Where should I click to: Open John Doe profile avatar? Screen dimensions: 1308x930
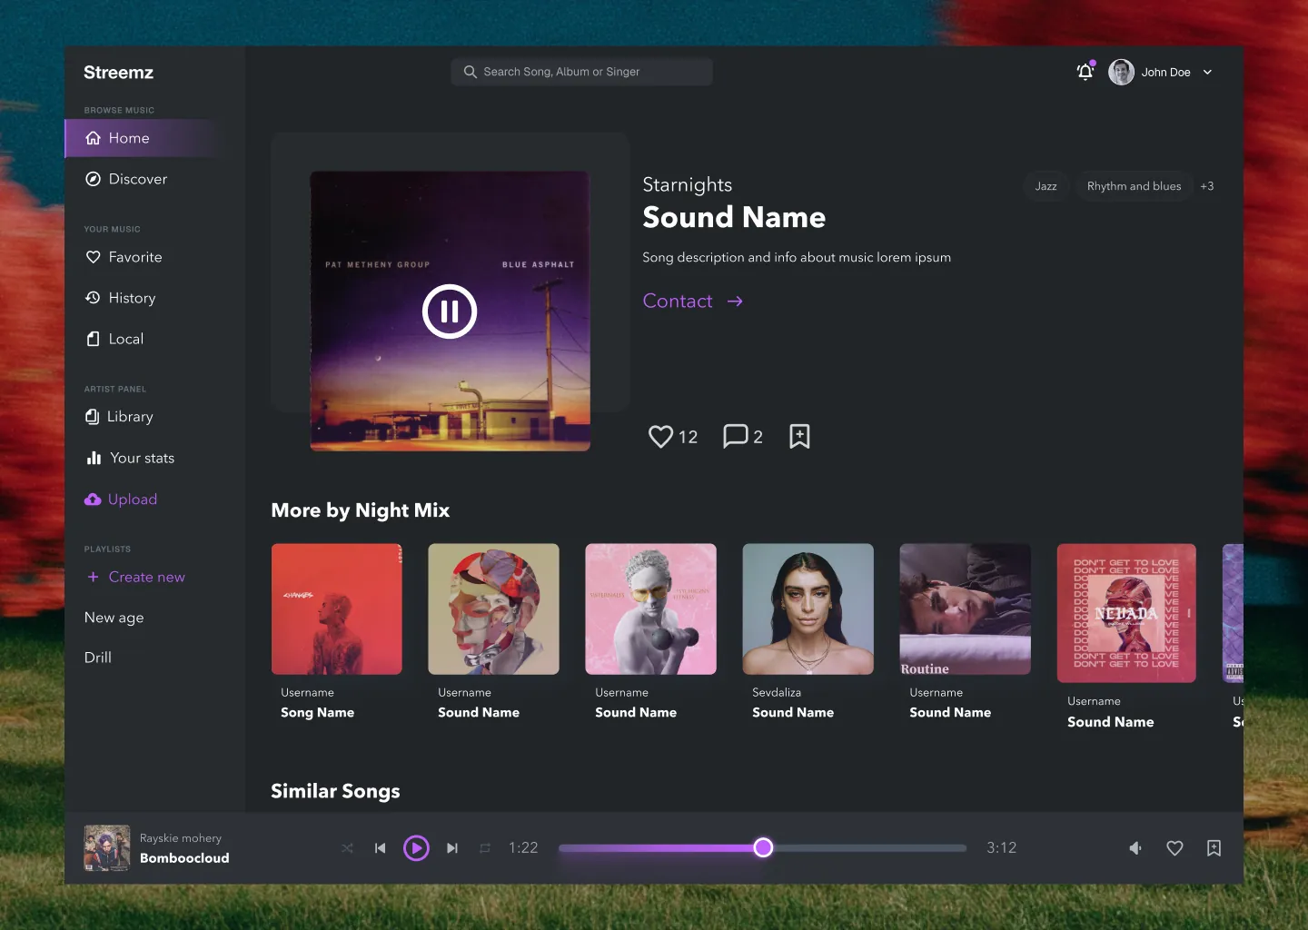[1121, 72]
